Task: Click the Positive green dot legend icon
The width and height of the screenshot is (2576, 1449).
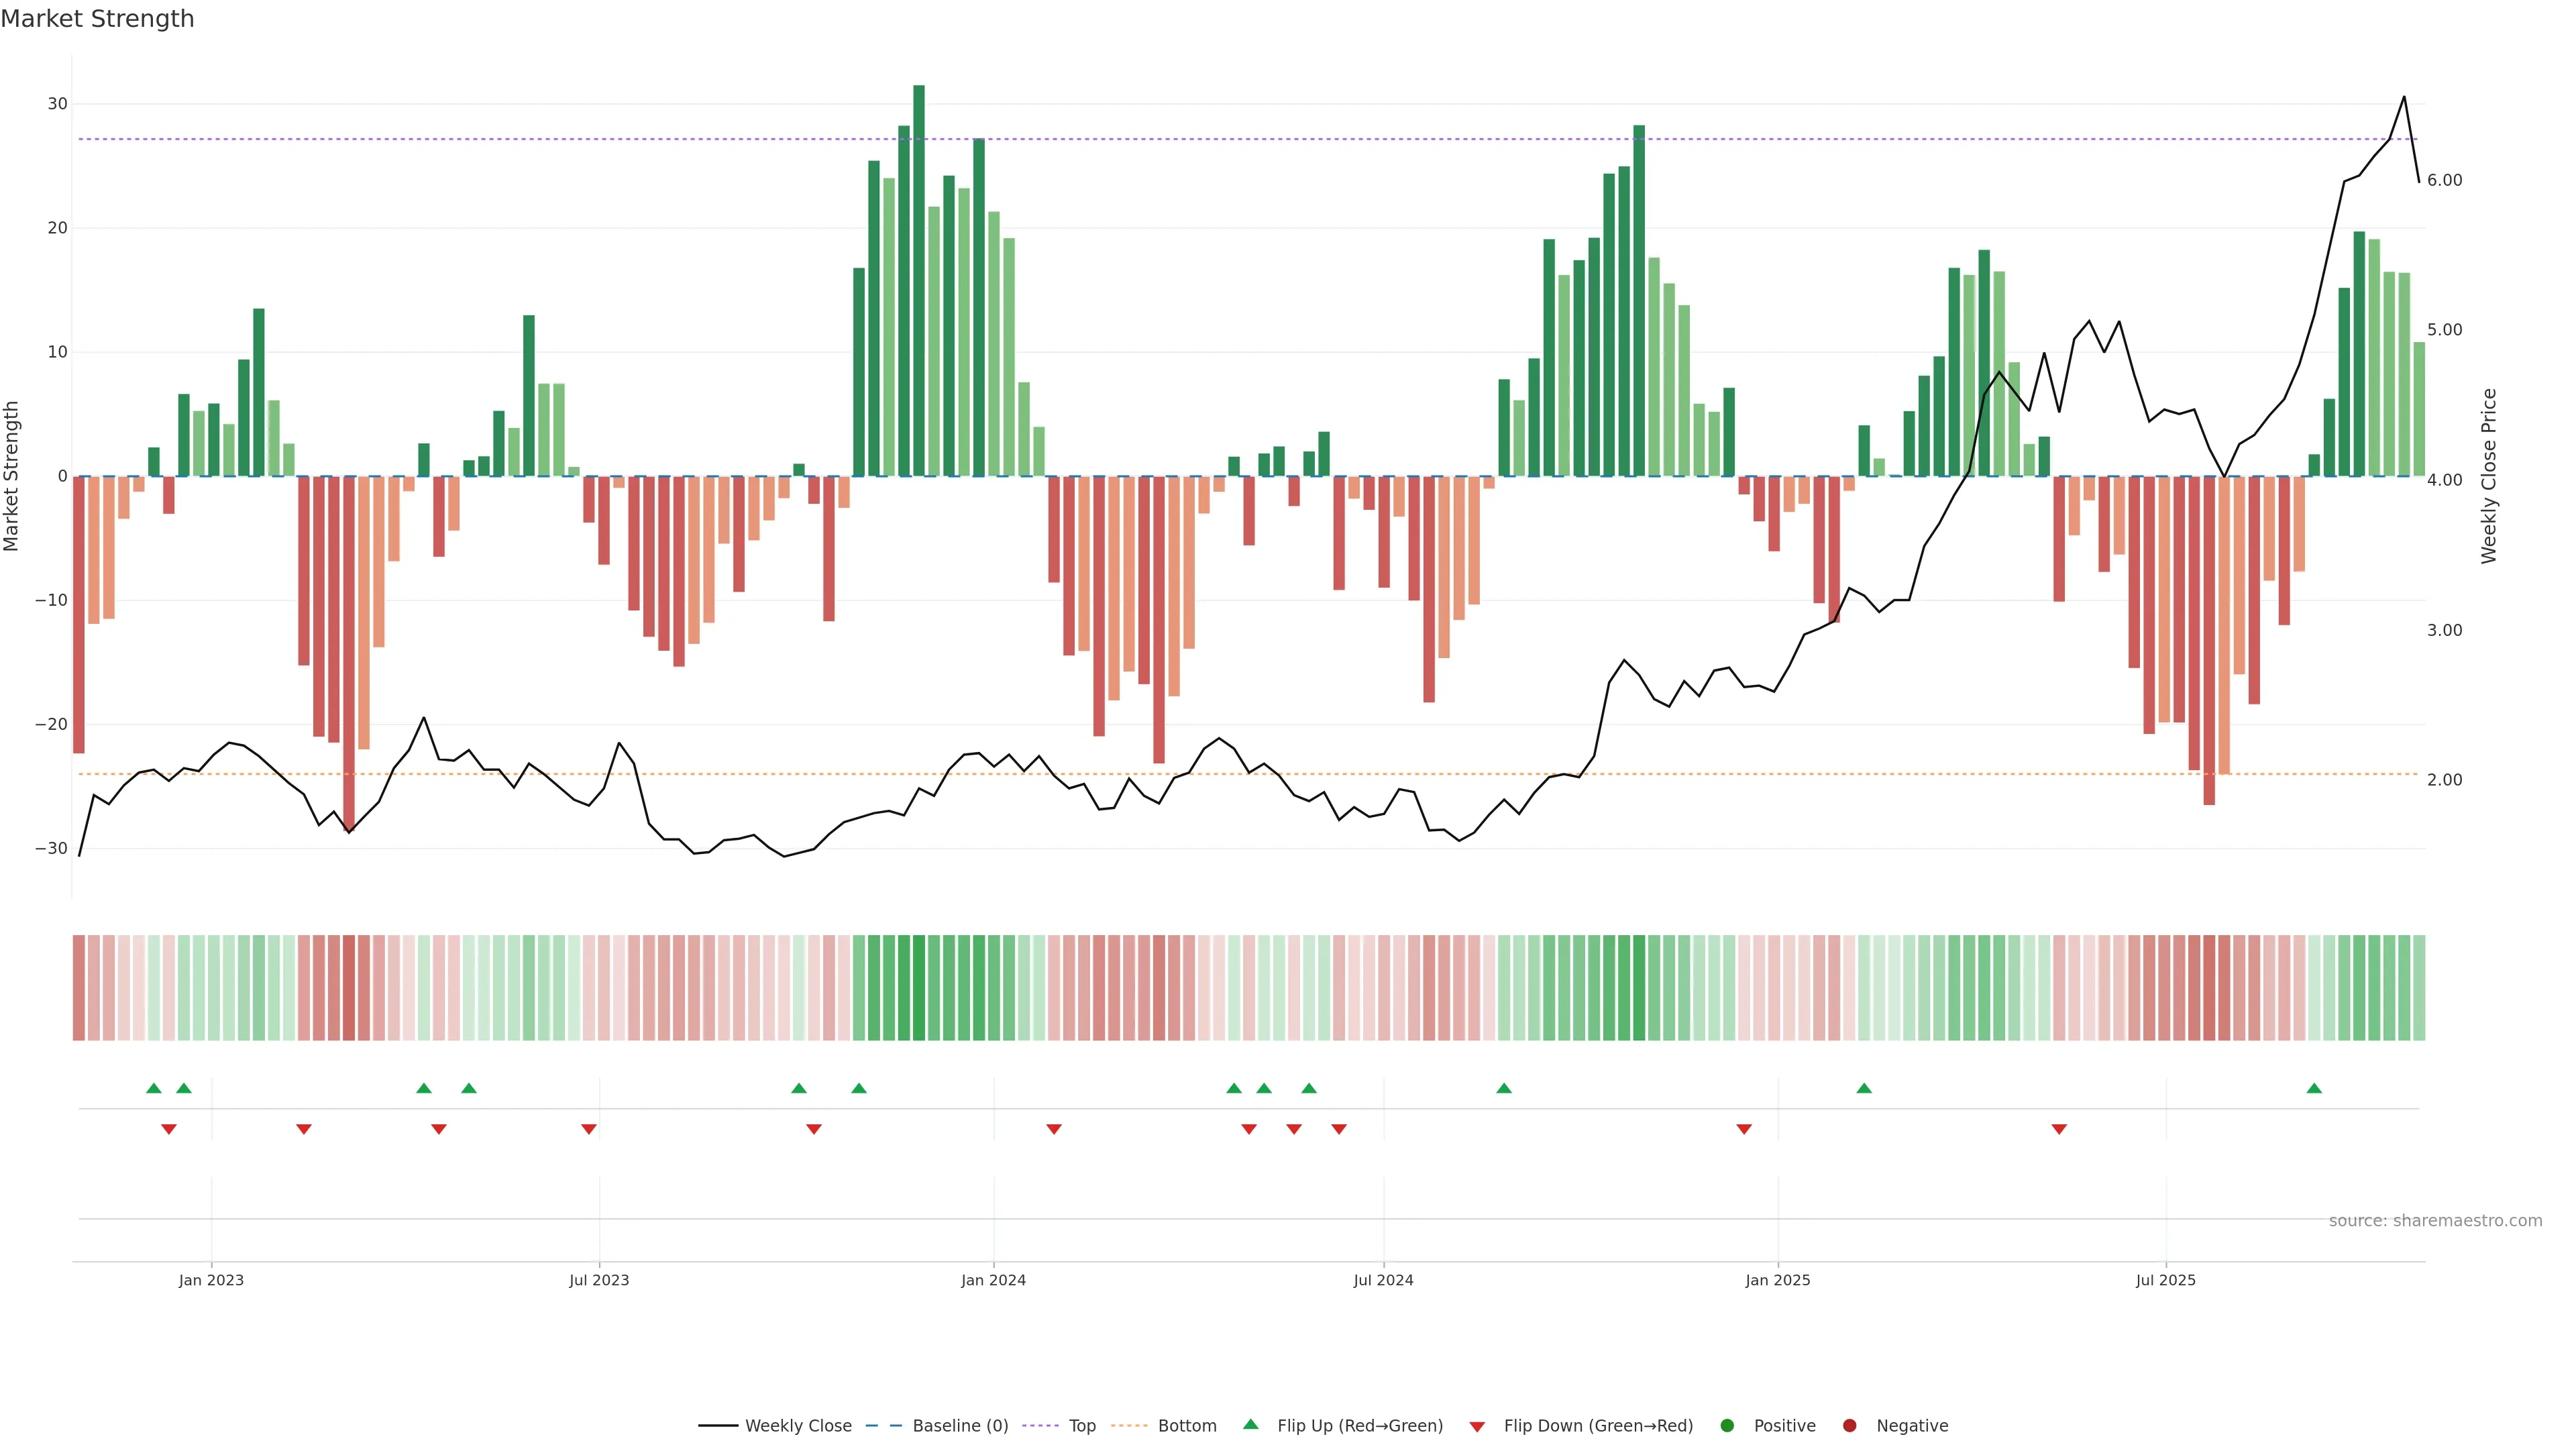Action: pos(1727,1426)
